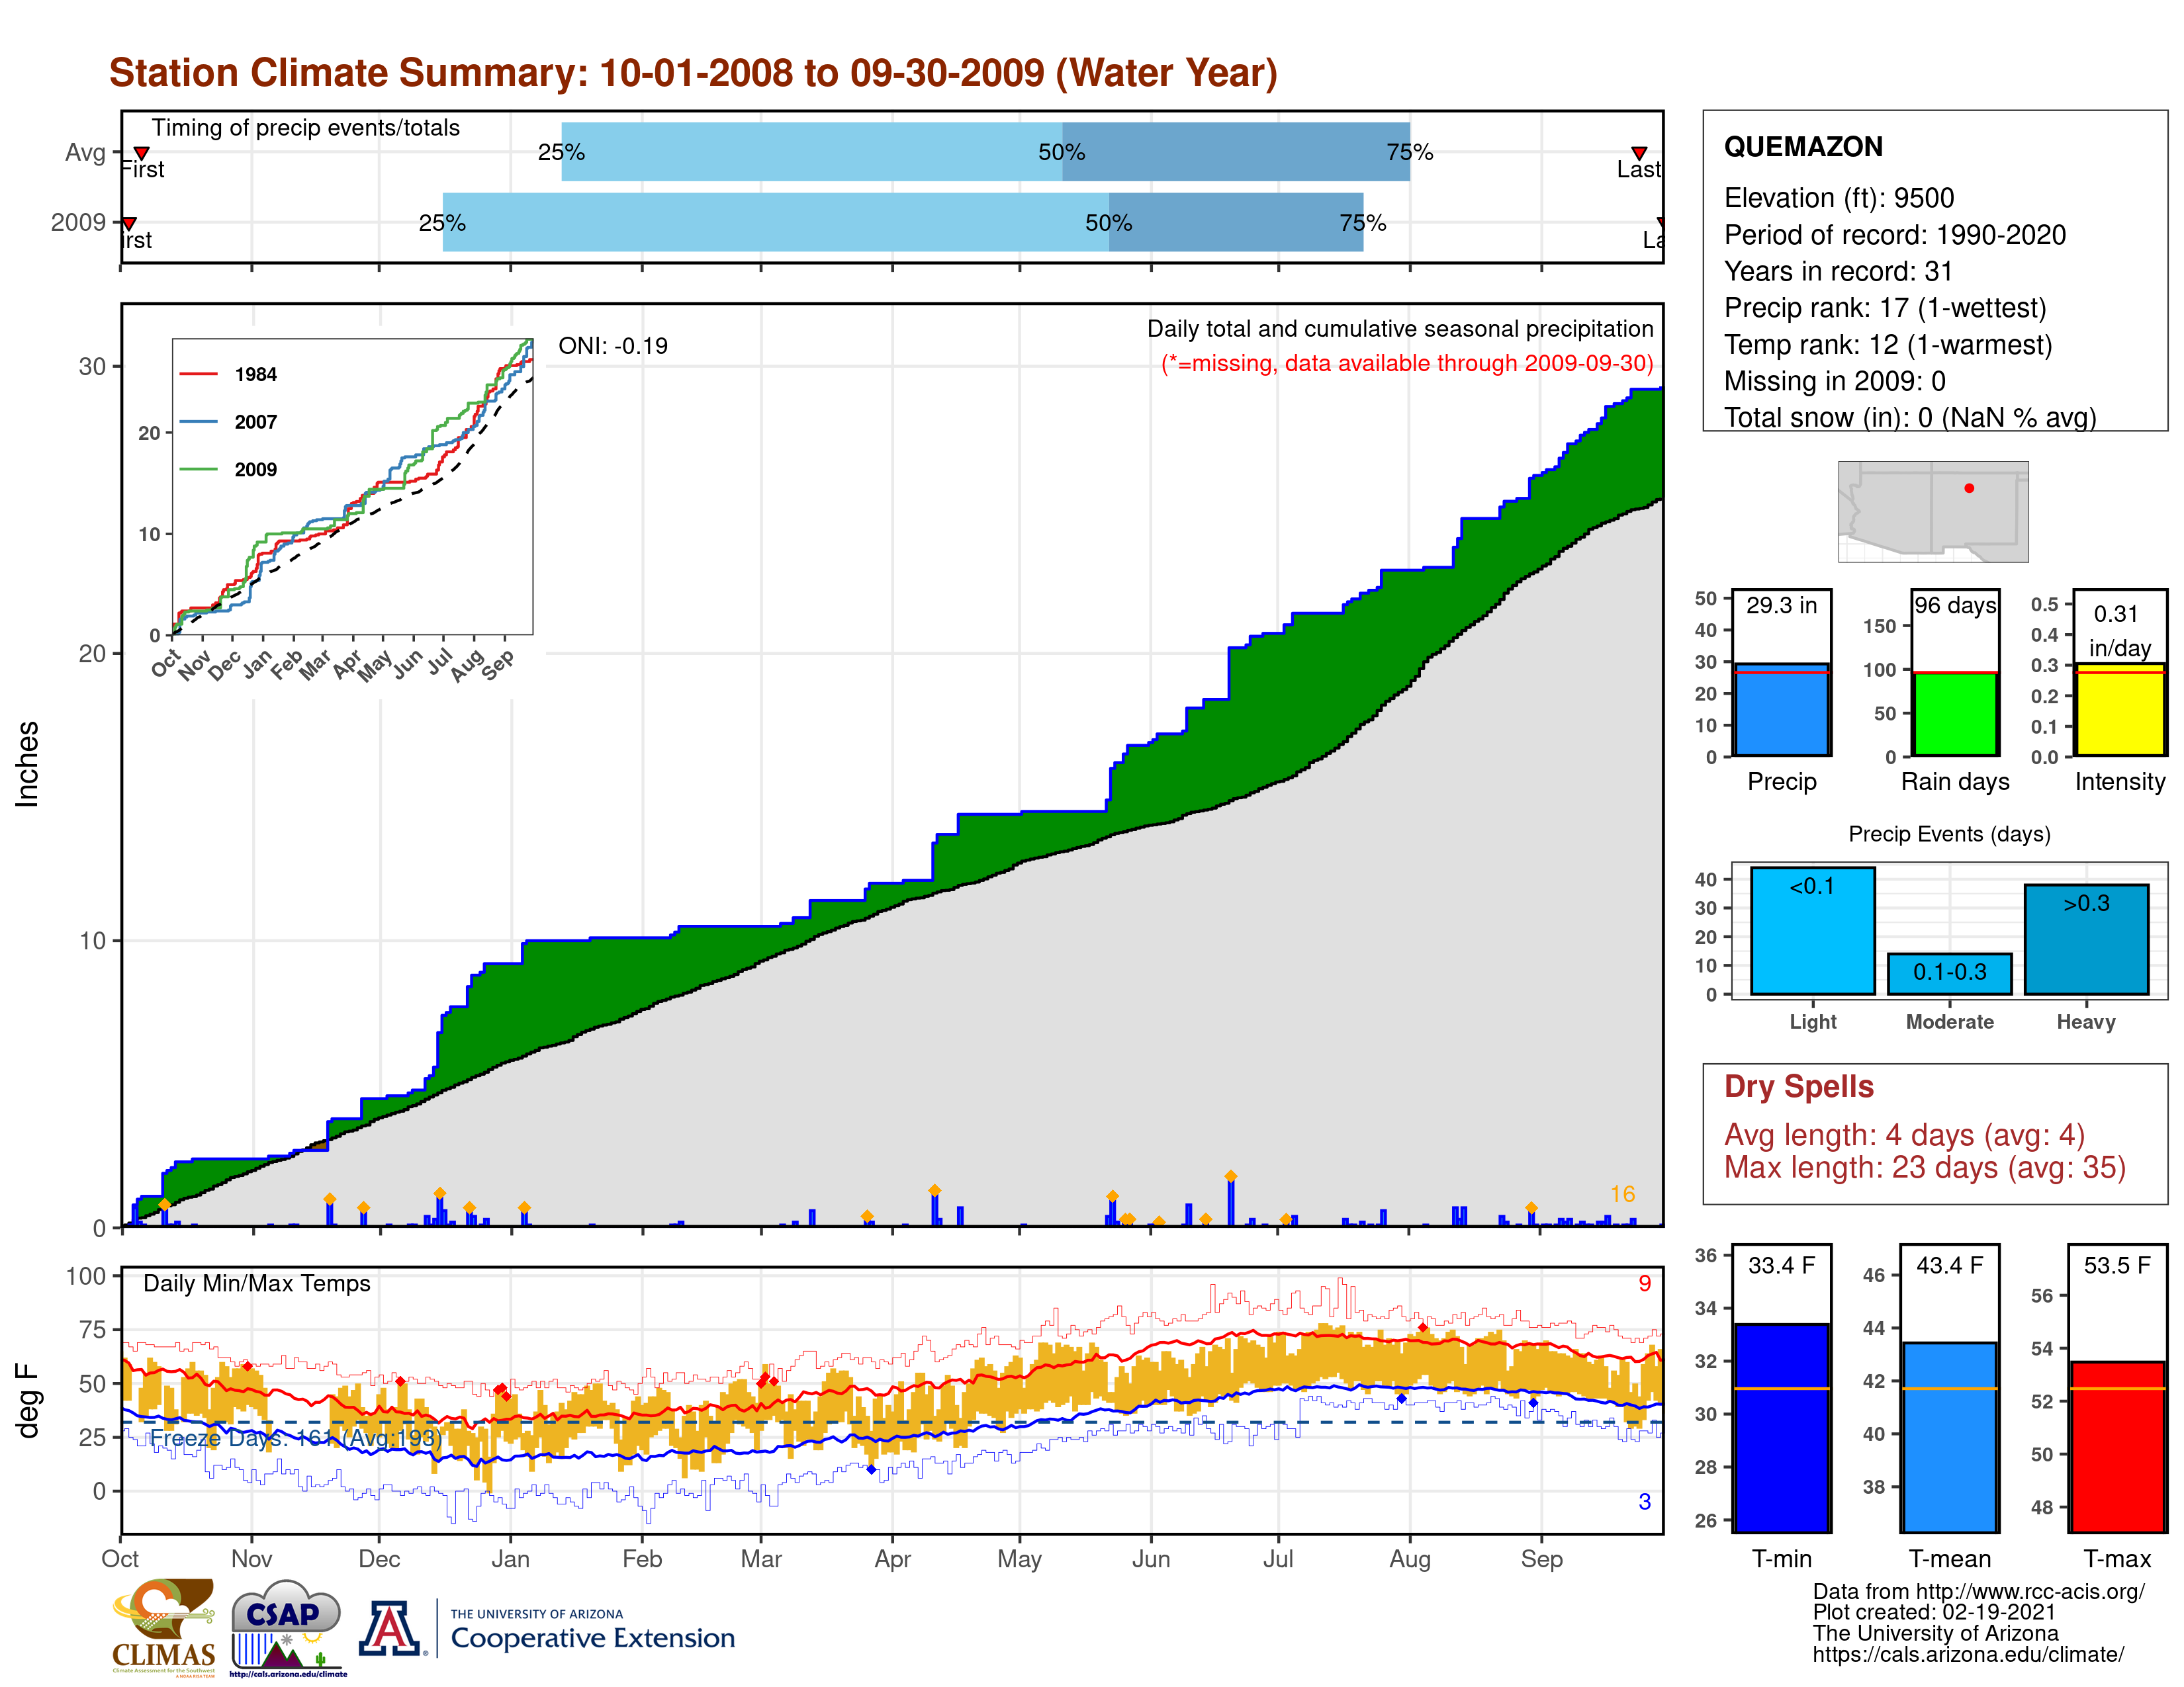Click the 29.3 in precip value
The height and width of the screenshot is (1687, 2184).
pos(1781,605)
